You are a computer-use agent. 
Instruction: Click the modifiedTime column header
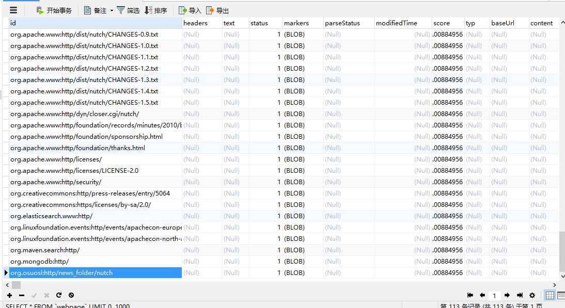[x=403, y=23]
